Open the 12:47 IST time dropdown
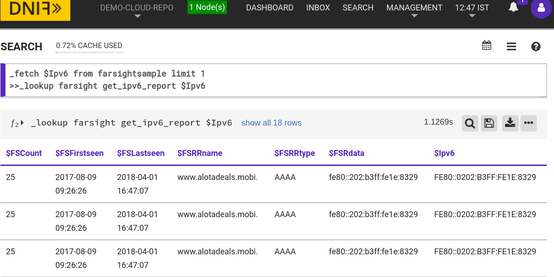 (471, 8)
